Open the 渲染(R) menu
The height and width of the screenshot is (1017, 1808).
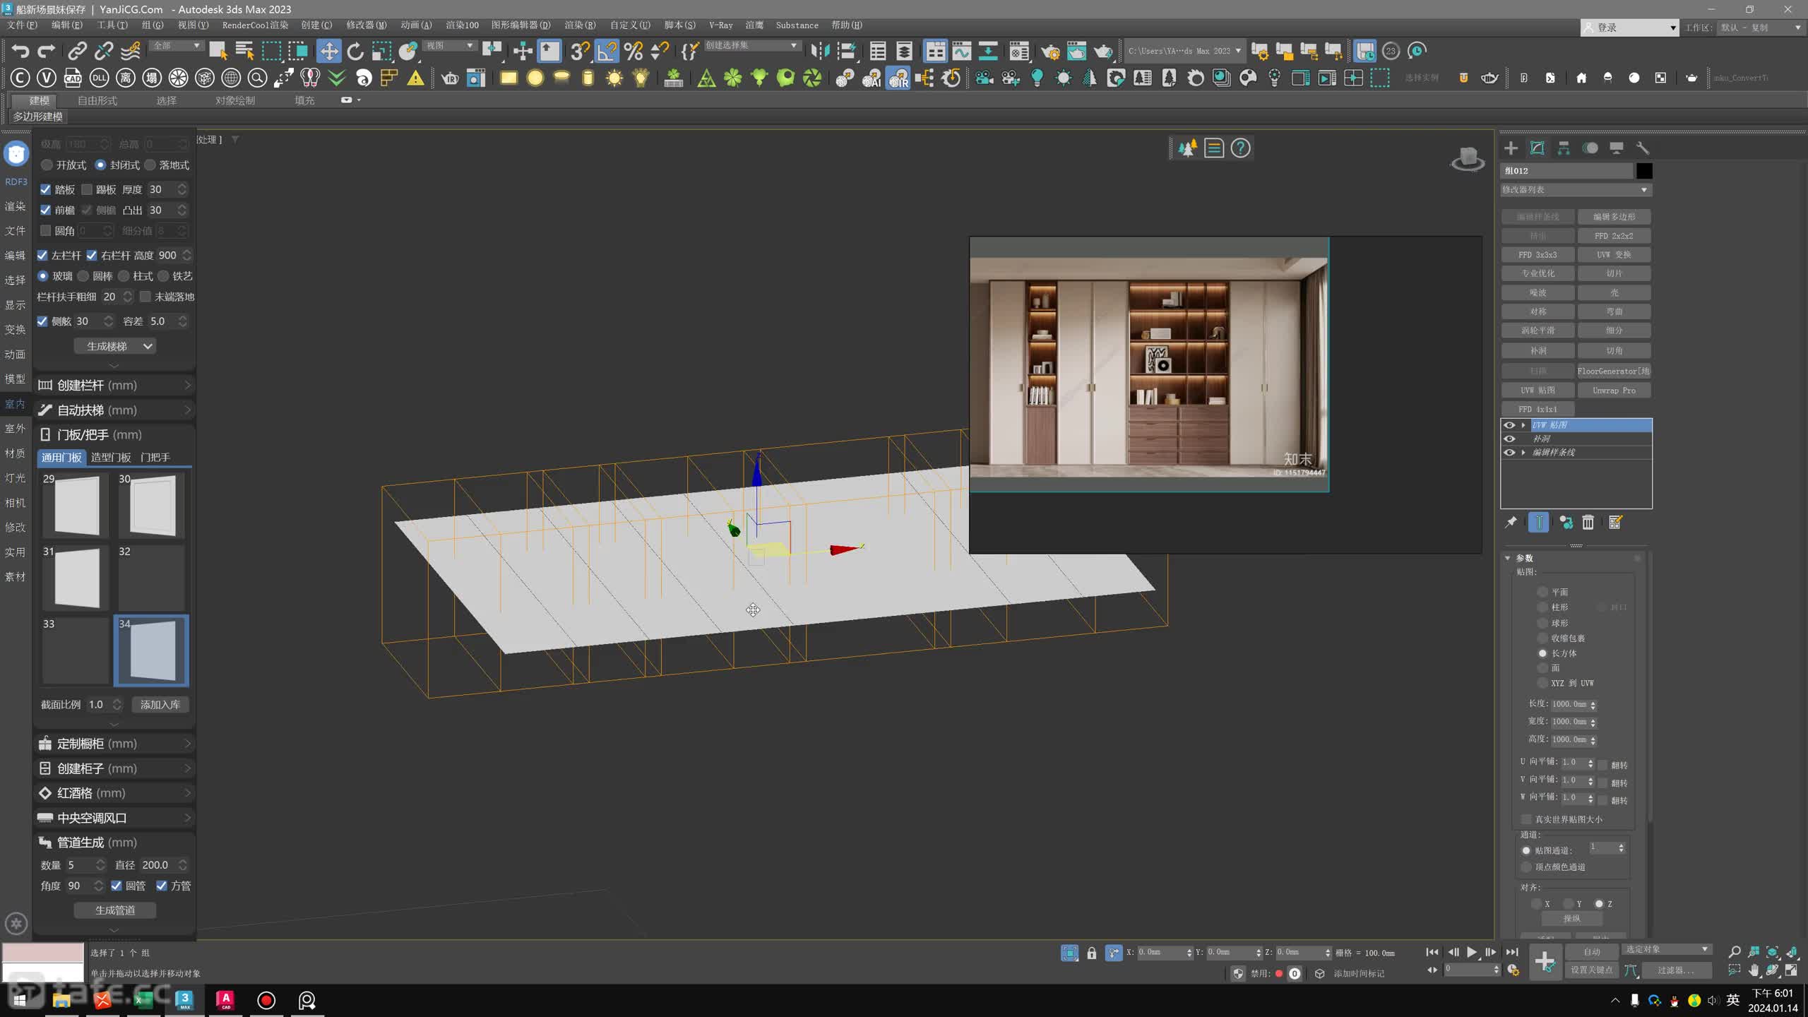pos(580,25)
